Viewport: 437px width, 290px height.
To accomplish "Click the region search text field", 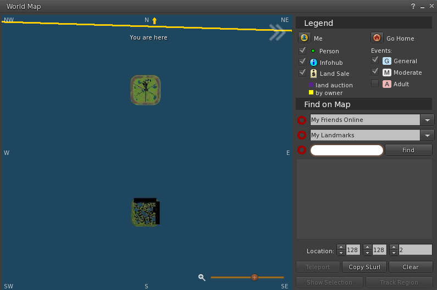I will pos(347,150).
